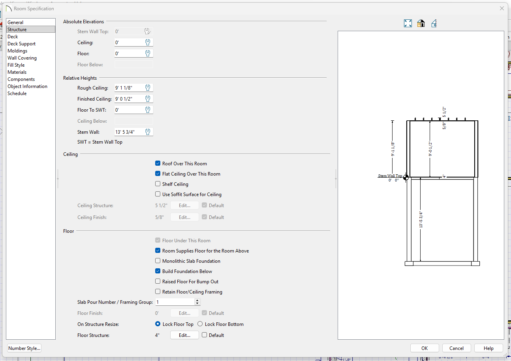This screenshot has width=511, height=361.
Task: Switch to the Materials panel
Action: [x=17, y=72]
